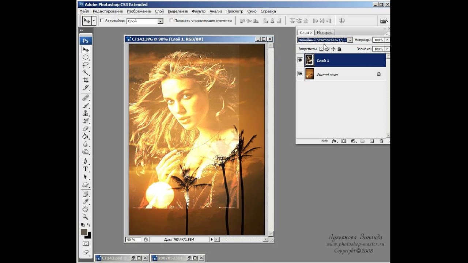468x263 pixels.
Task: Select the Slice tool
Action: (x=86, y=88)
